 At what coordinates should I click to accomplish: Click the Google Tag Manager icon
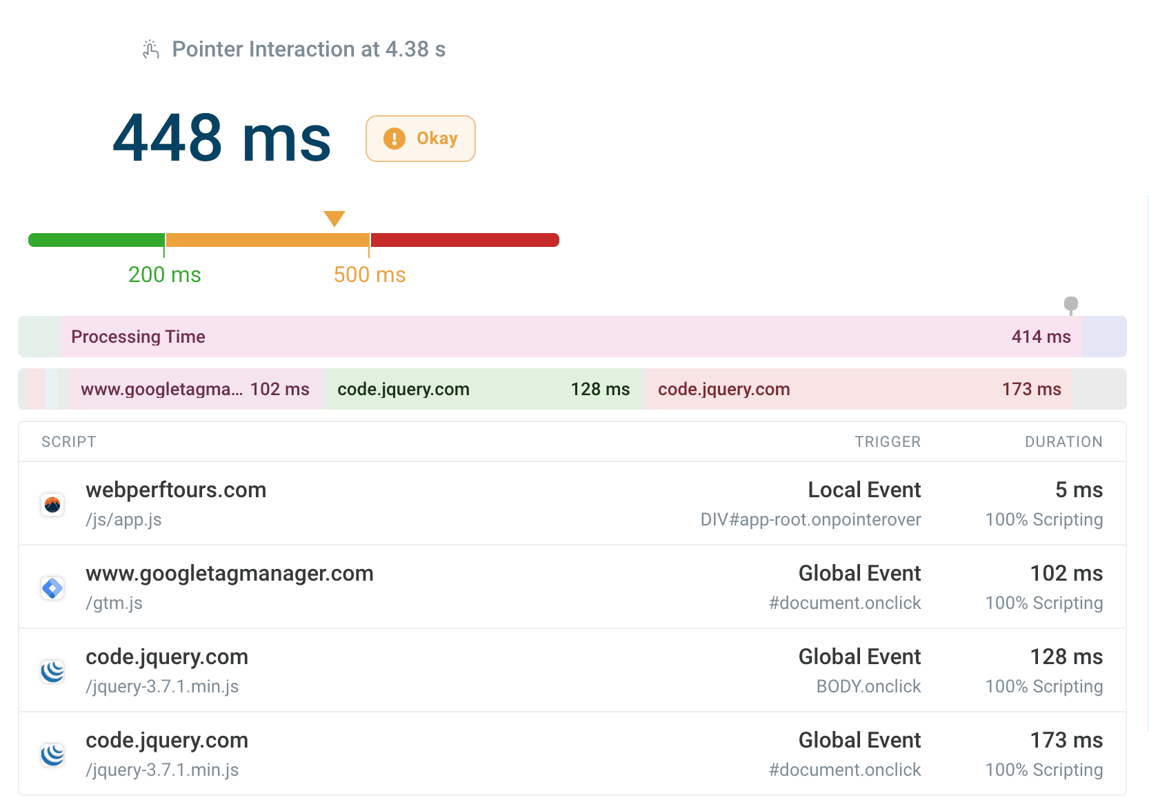pyautogui.click(x=52, y=588)
